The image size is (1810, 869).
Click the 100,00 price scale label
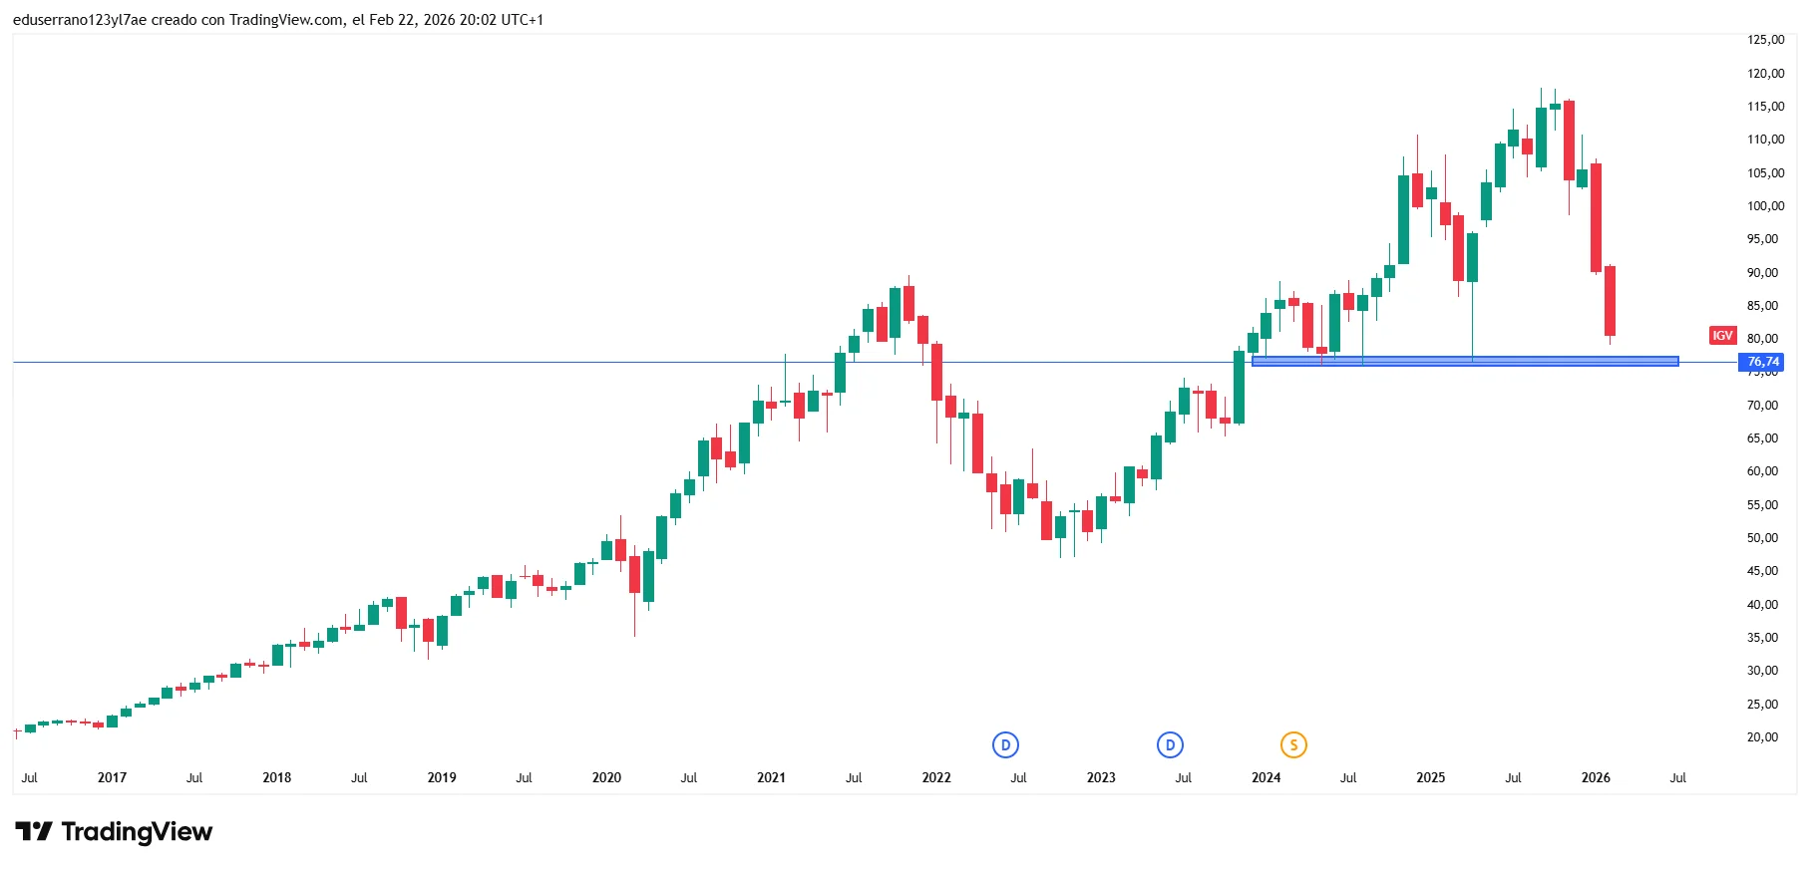click(x=1765, y=206)
